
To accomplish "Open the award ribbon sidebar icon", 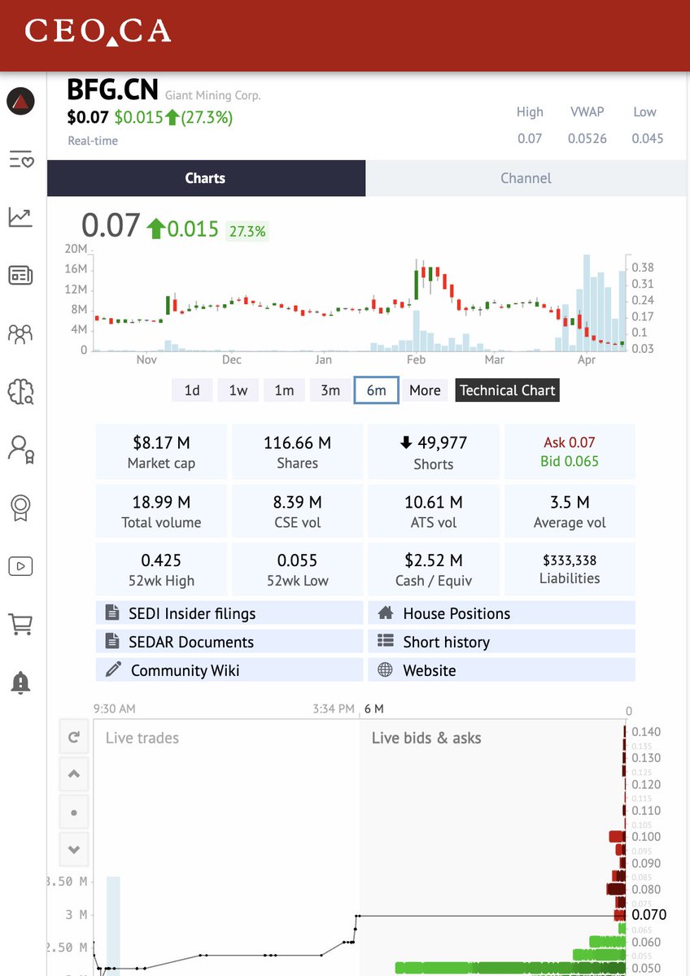I will [x=20, y=508].
